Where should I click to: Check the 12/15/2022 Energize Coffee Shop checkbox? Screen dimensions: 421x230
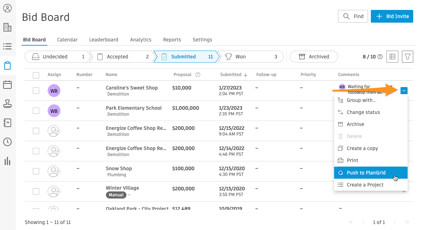pyautogui.click(x=36, y=131)
